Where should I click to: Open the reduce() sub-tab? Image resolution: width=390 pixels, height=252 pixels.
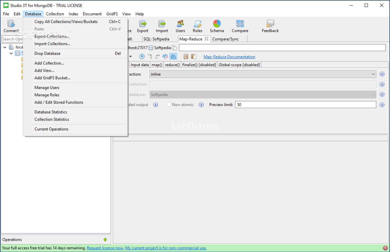[x=172, y=65]
